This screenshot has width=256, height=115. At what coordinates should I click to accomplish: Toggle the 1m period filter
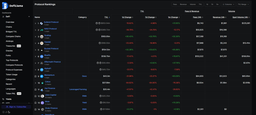(217, 4)
